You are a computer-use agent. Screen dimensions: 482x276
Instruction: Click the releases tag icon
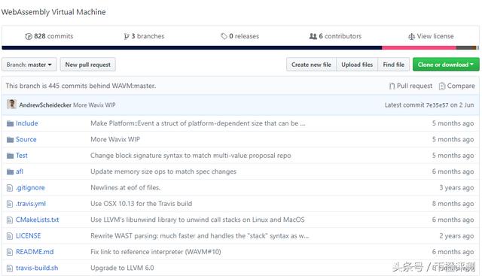coord(224,36)
